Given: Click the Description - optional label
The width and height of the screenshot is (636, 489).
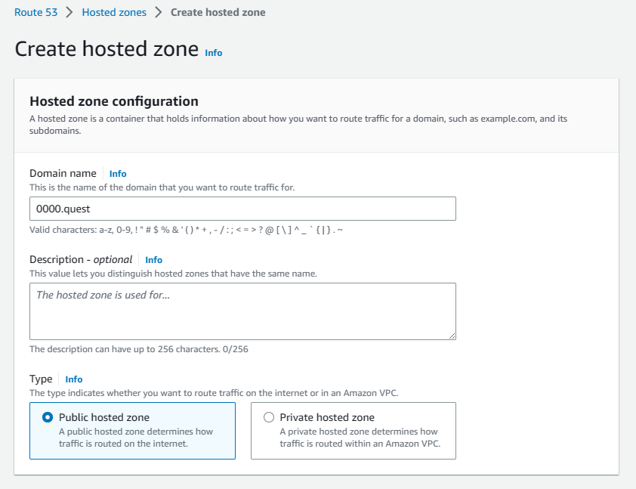Looking at the screenshot, I should pyautogui.click(x=81, y=259).
